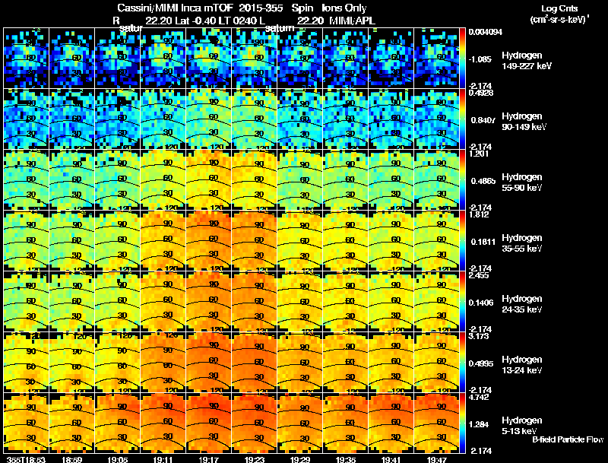Click the 'Log Cnts' colorbar heading

tap(559, 8)
